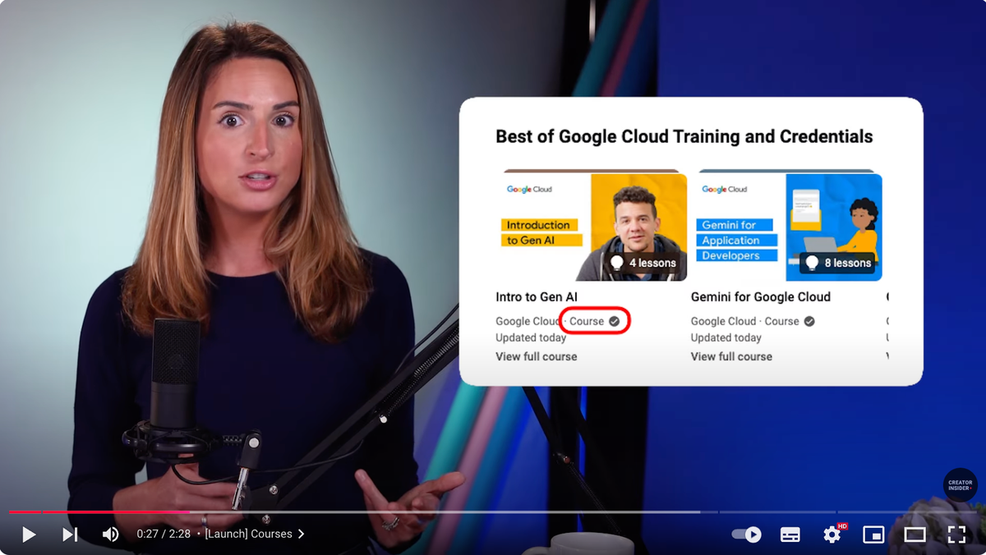Click the Play button
986x555 pixels.
coord(29,534)
